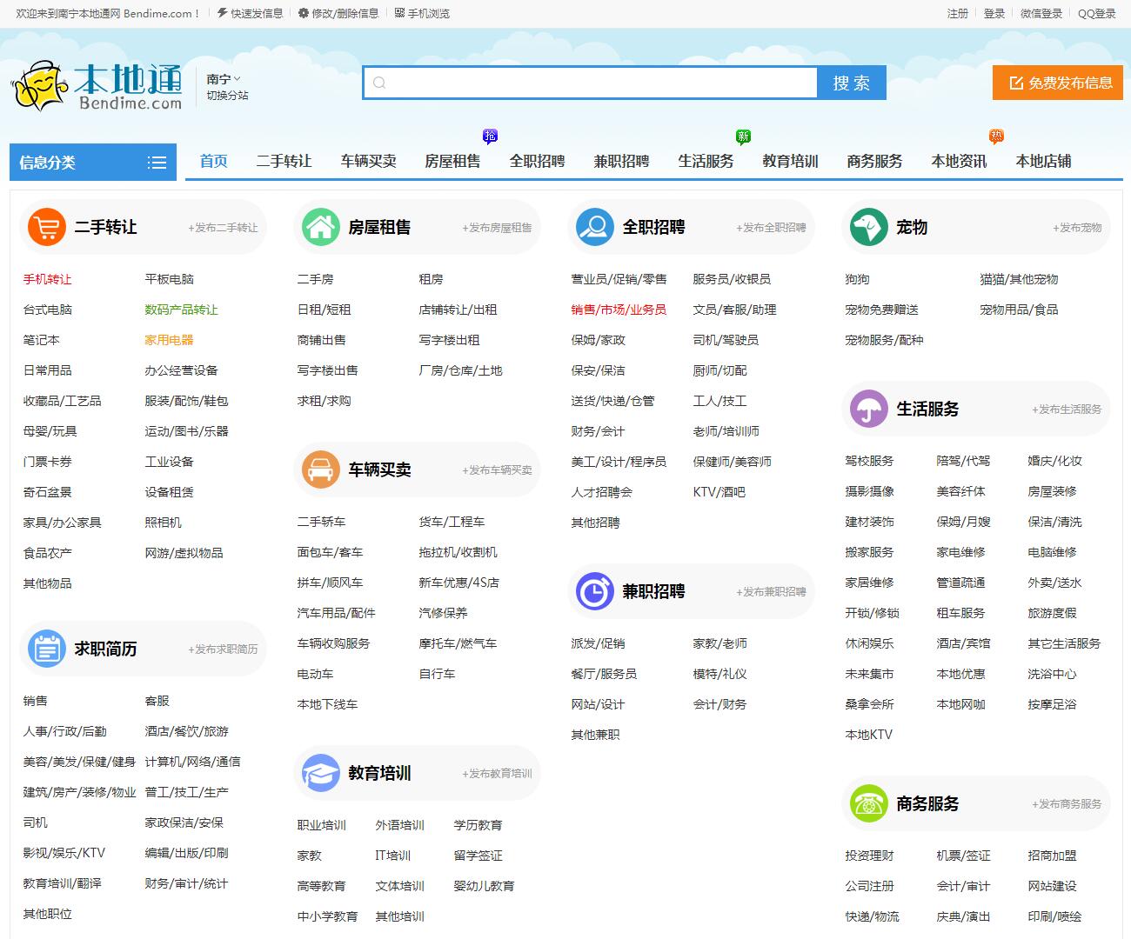
Task: Click the gear icon for 修改/删除信息
Action: pos(303,13)
